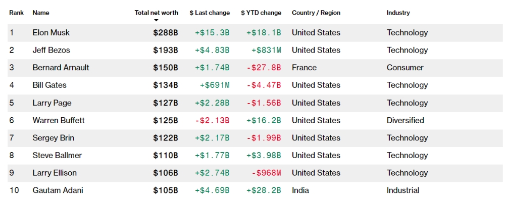The height and width of the screenshot is (199, 505).
Task: Click the Rank column header
Action: point(16,13)
